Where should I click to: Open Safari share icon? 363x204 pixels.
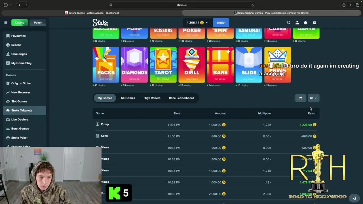tap(344, 5)
